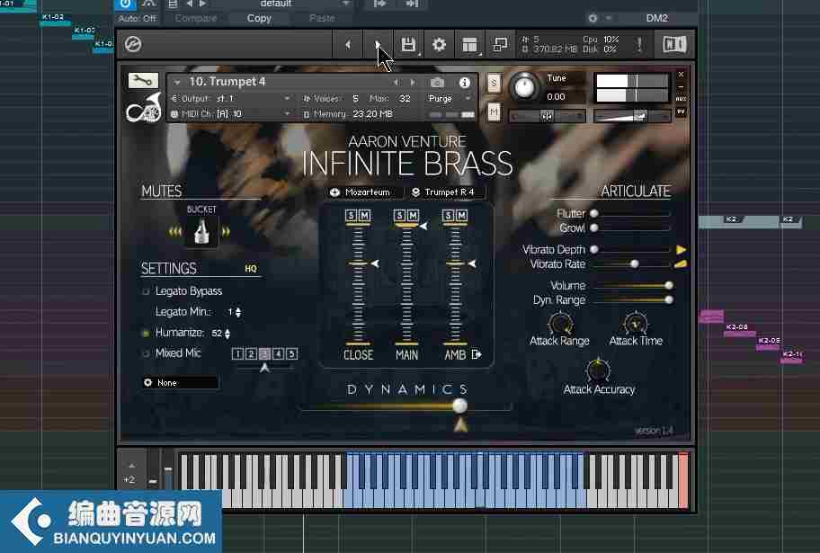
Task: Open the Purge dropdown menu
Action: pyautogui.click(x=449, y=98)
